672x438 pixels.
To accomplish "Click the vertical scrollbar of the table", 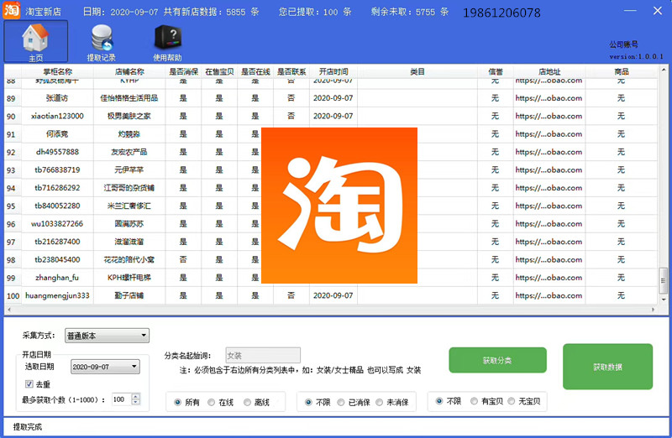I will [665, 185].
